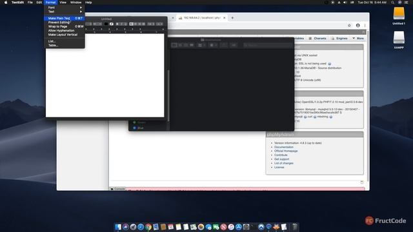Open the Window menu in menu bar
This screenshot has height=232, width=413.
pos(76,3)
